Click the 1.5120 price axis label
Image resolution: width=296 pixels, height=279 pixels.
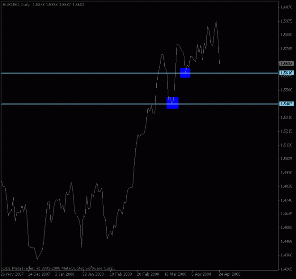click(x=287, y=145)
